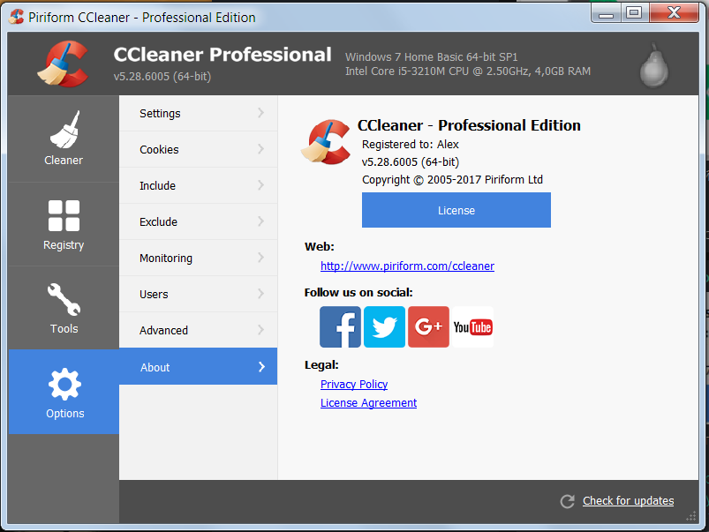Image resolution: width=709 pixels, height=532 pixels.
Task: Close the CCleaner window
Action: coord(675,12)
